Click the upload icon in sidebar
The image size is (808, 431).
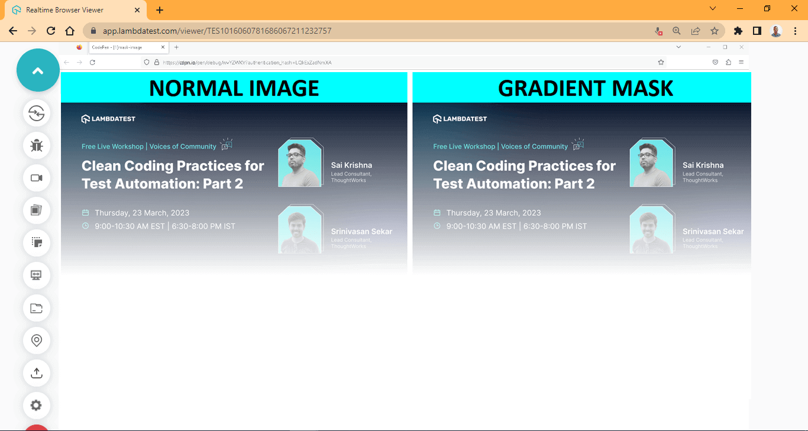pos(37,372)
